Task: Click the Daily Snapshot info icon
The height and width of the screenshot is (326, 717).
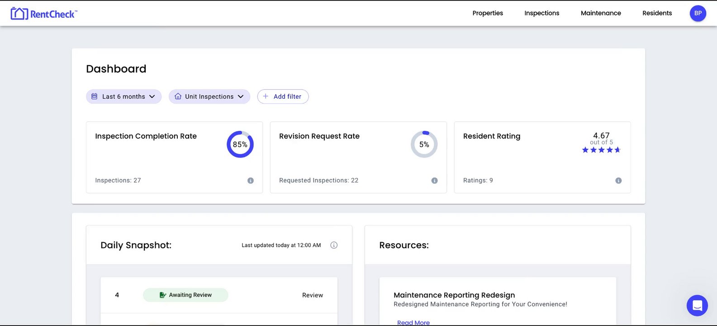Action: click(x=334, y=245)
